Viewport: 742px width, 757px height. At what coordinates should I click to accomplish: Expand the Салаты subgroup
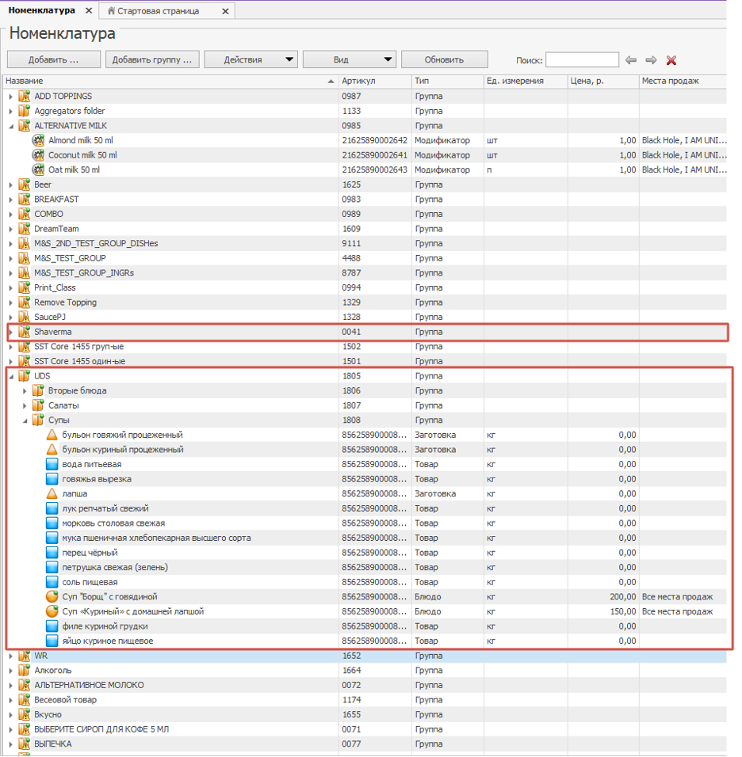pyautogui.click(x=25, y=405)
